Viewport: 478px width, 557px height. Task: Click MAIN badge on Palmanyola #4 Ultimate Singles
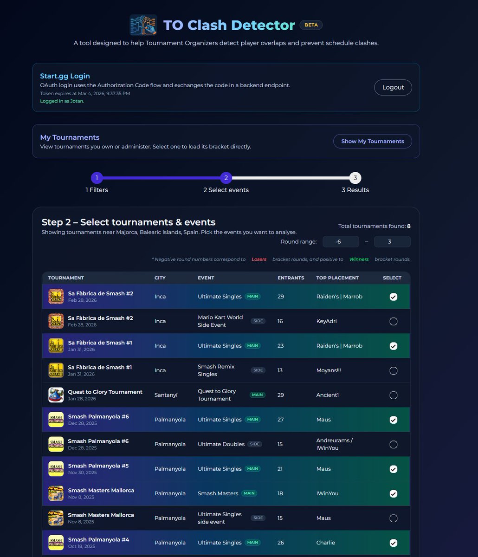coord(252,543)
